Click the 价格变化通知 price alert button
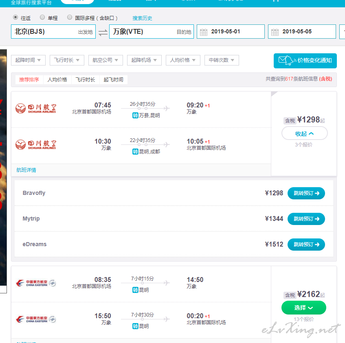 pyautogui.click(x=305, y=61)
